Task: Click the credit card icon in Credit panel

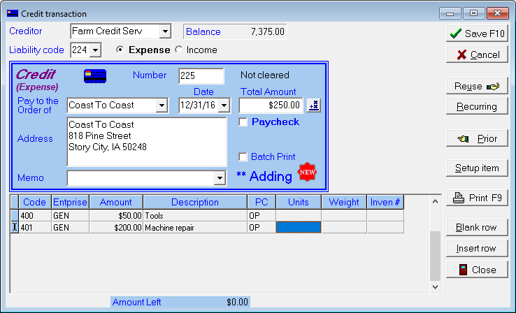Action: (x=95, y=75)
